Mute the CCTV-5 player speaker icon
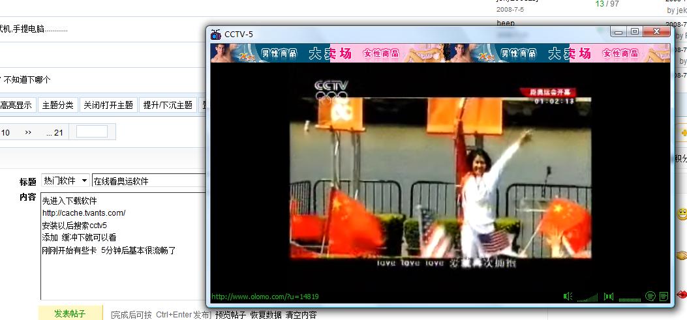The height and width of the screenshot is (320, 687). point(568,297)
